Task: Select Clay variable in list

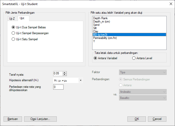Action: [96, 31]
